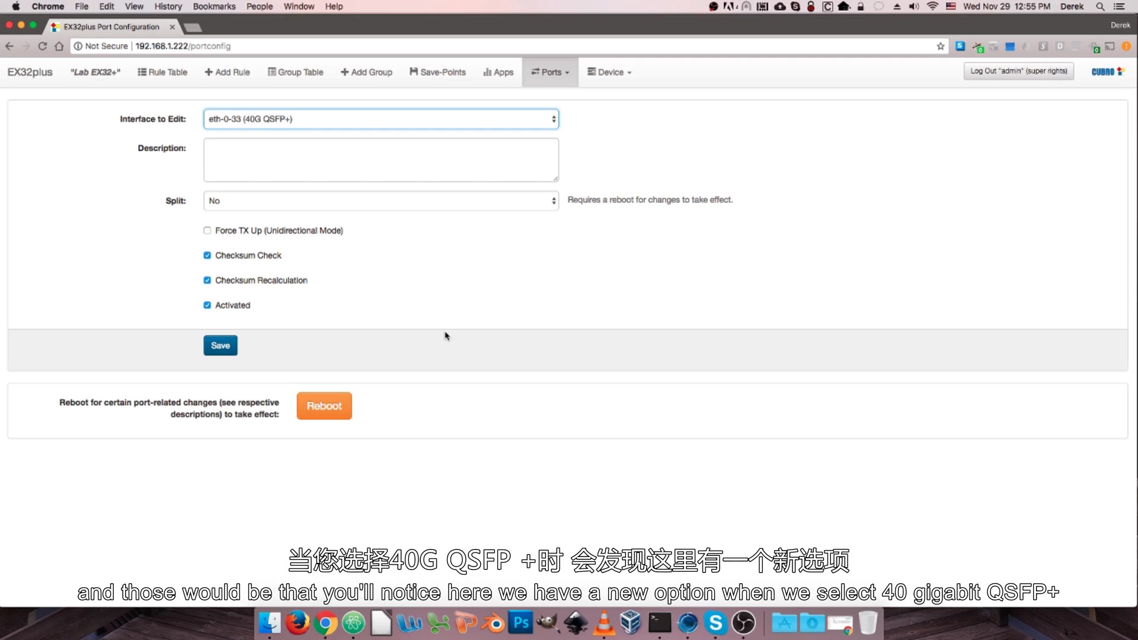Click into the Description text area
The width and height of the screenshot is (1138, 640).
[381, 160]
